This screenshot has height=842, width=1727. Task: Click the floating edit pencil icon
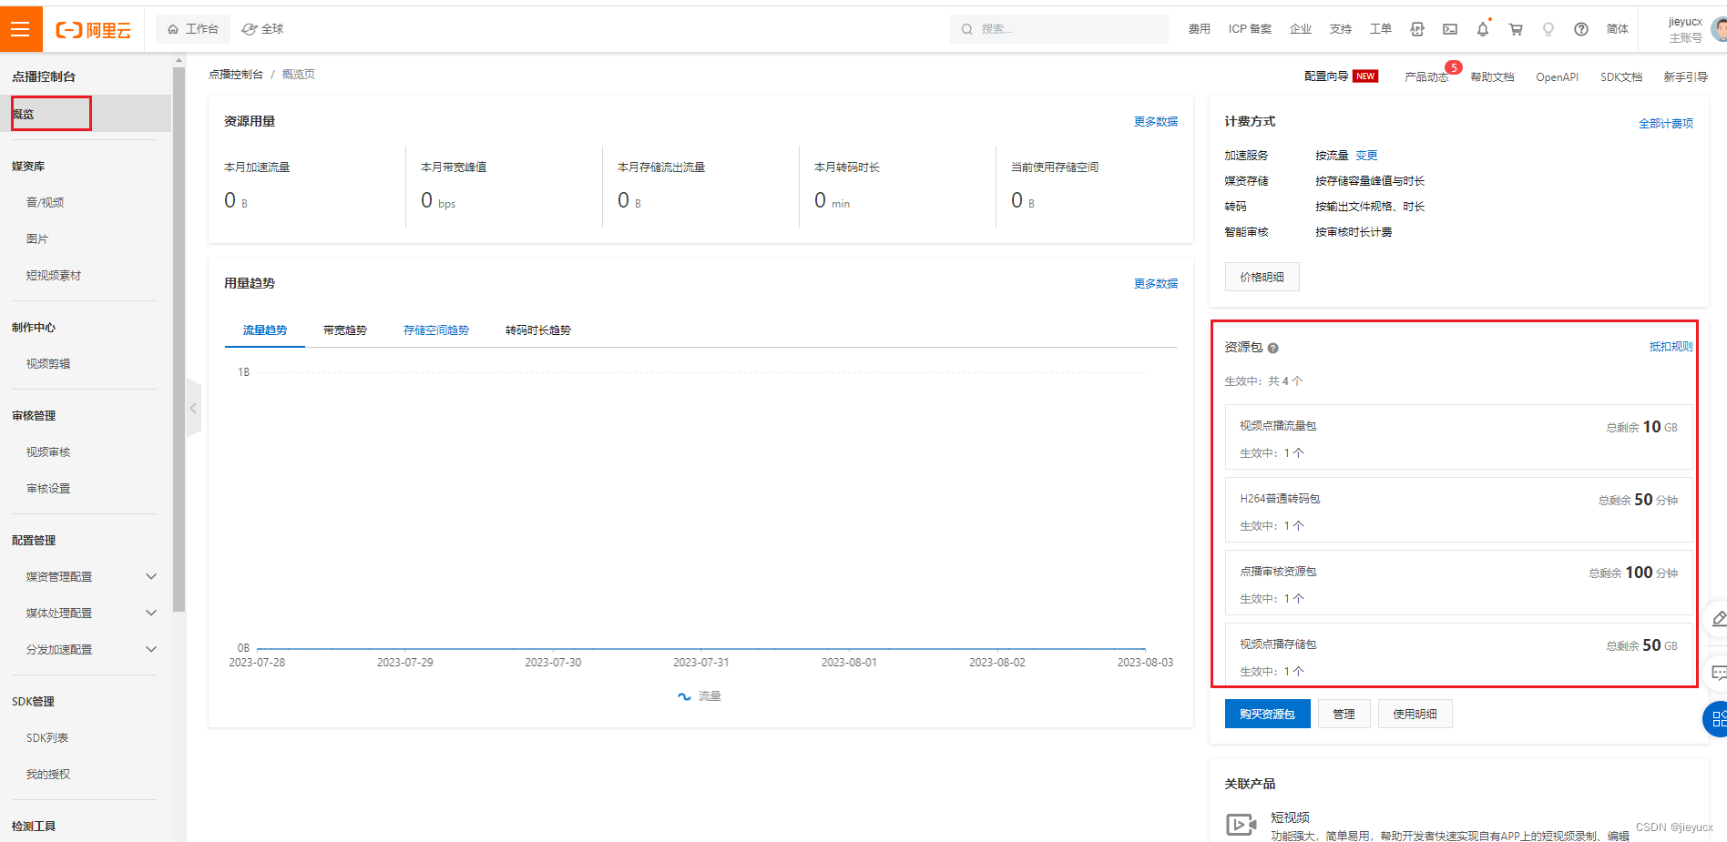[1718, 619]
